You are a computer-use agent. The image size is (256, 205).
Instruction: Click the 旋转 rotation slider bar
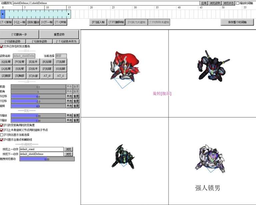pyautogui.click(x=38, y=106)
